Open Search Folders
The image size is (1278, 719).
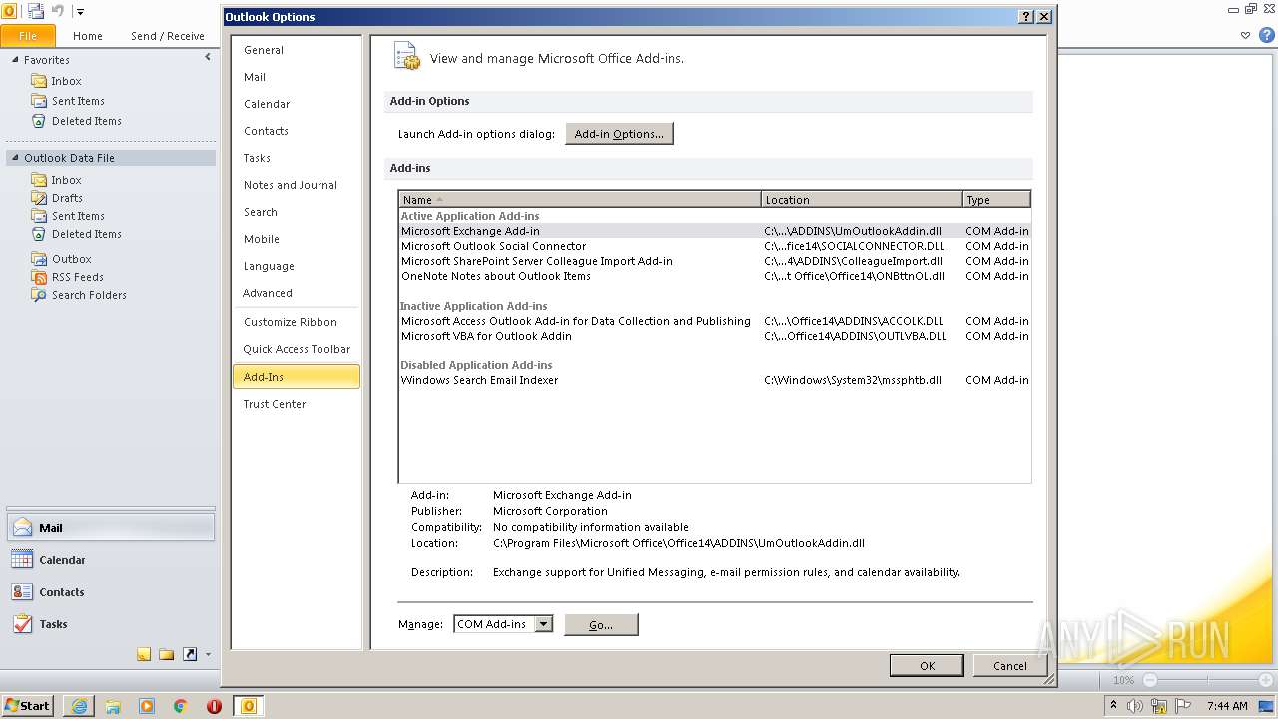click(x=89, y=295)
